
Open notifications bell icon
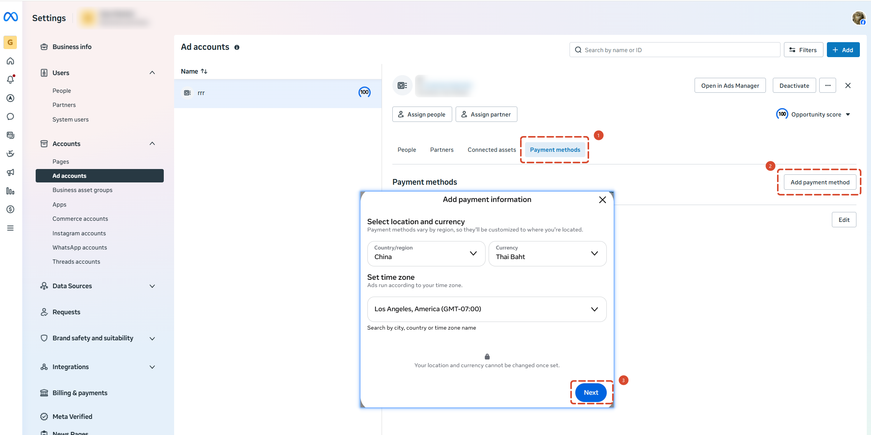(x=10, y=79)
